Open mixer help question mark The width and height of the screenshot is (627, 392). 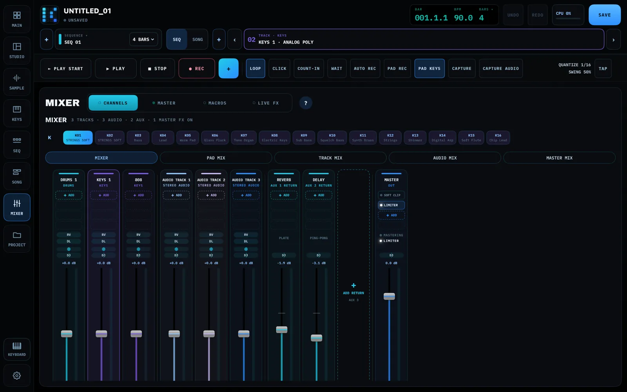[306, 103]
